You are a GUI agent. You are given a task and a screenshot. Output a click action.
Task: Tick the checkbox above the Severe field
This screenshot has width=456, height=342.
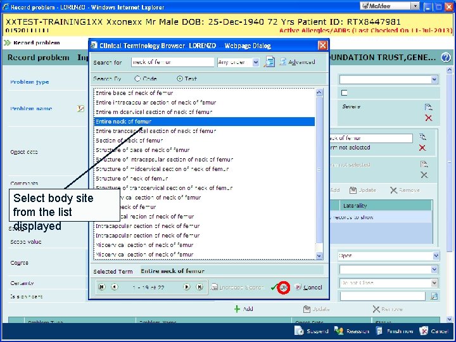point(345,92)
